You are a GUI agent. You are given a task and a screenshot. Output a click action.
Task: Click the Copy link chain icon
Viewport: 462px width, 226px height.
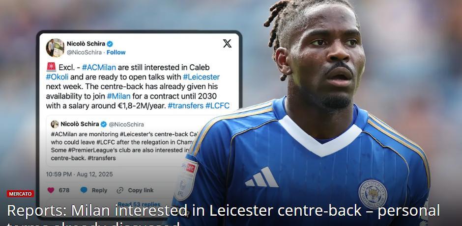click(120, 190)
